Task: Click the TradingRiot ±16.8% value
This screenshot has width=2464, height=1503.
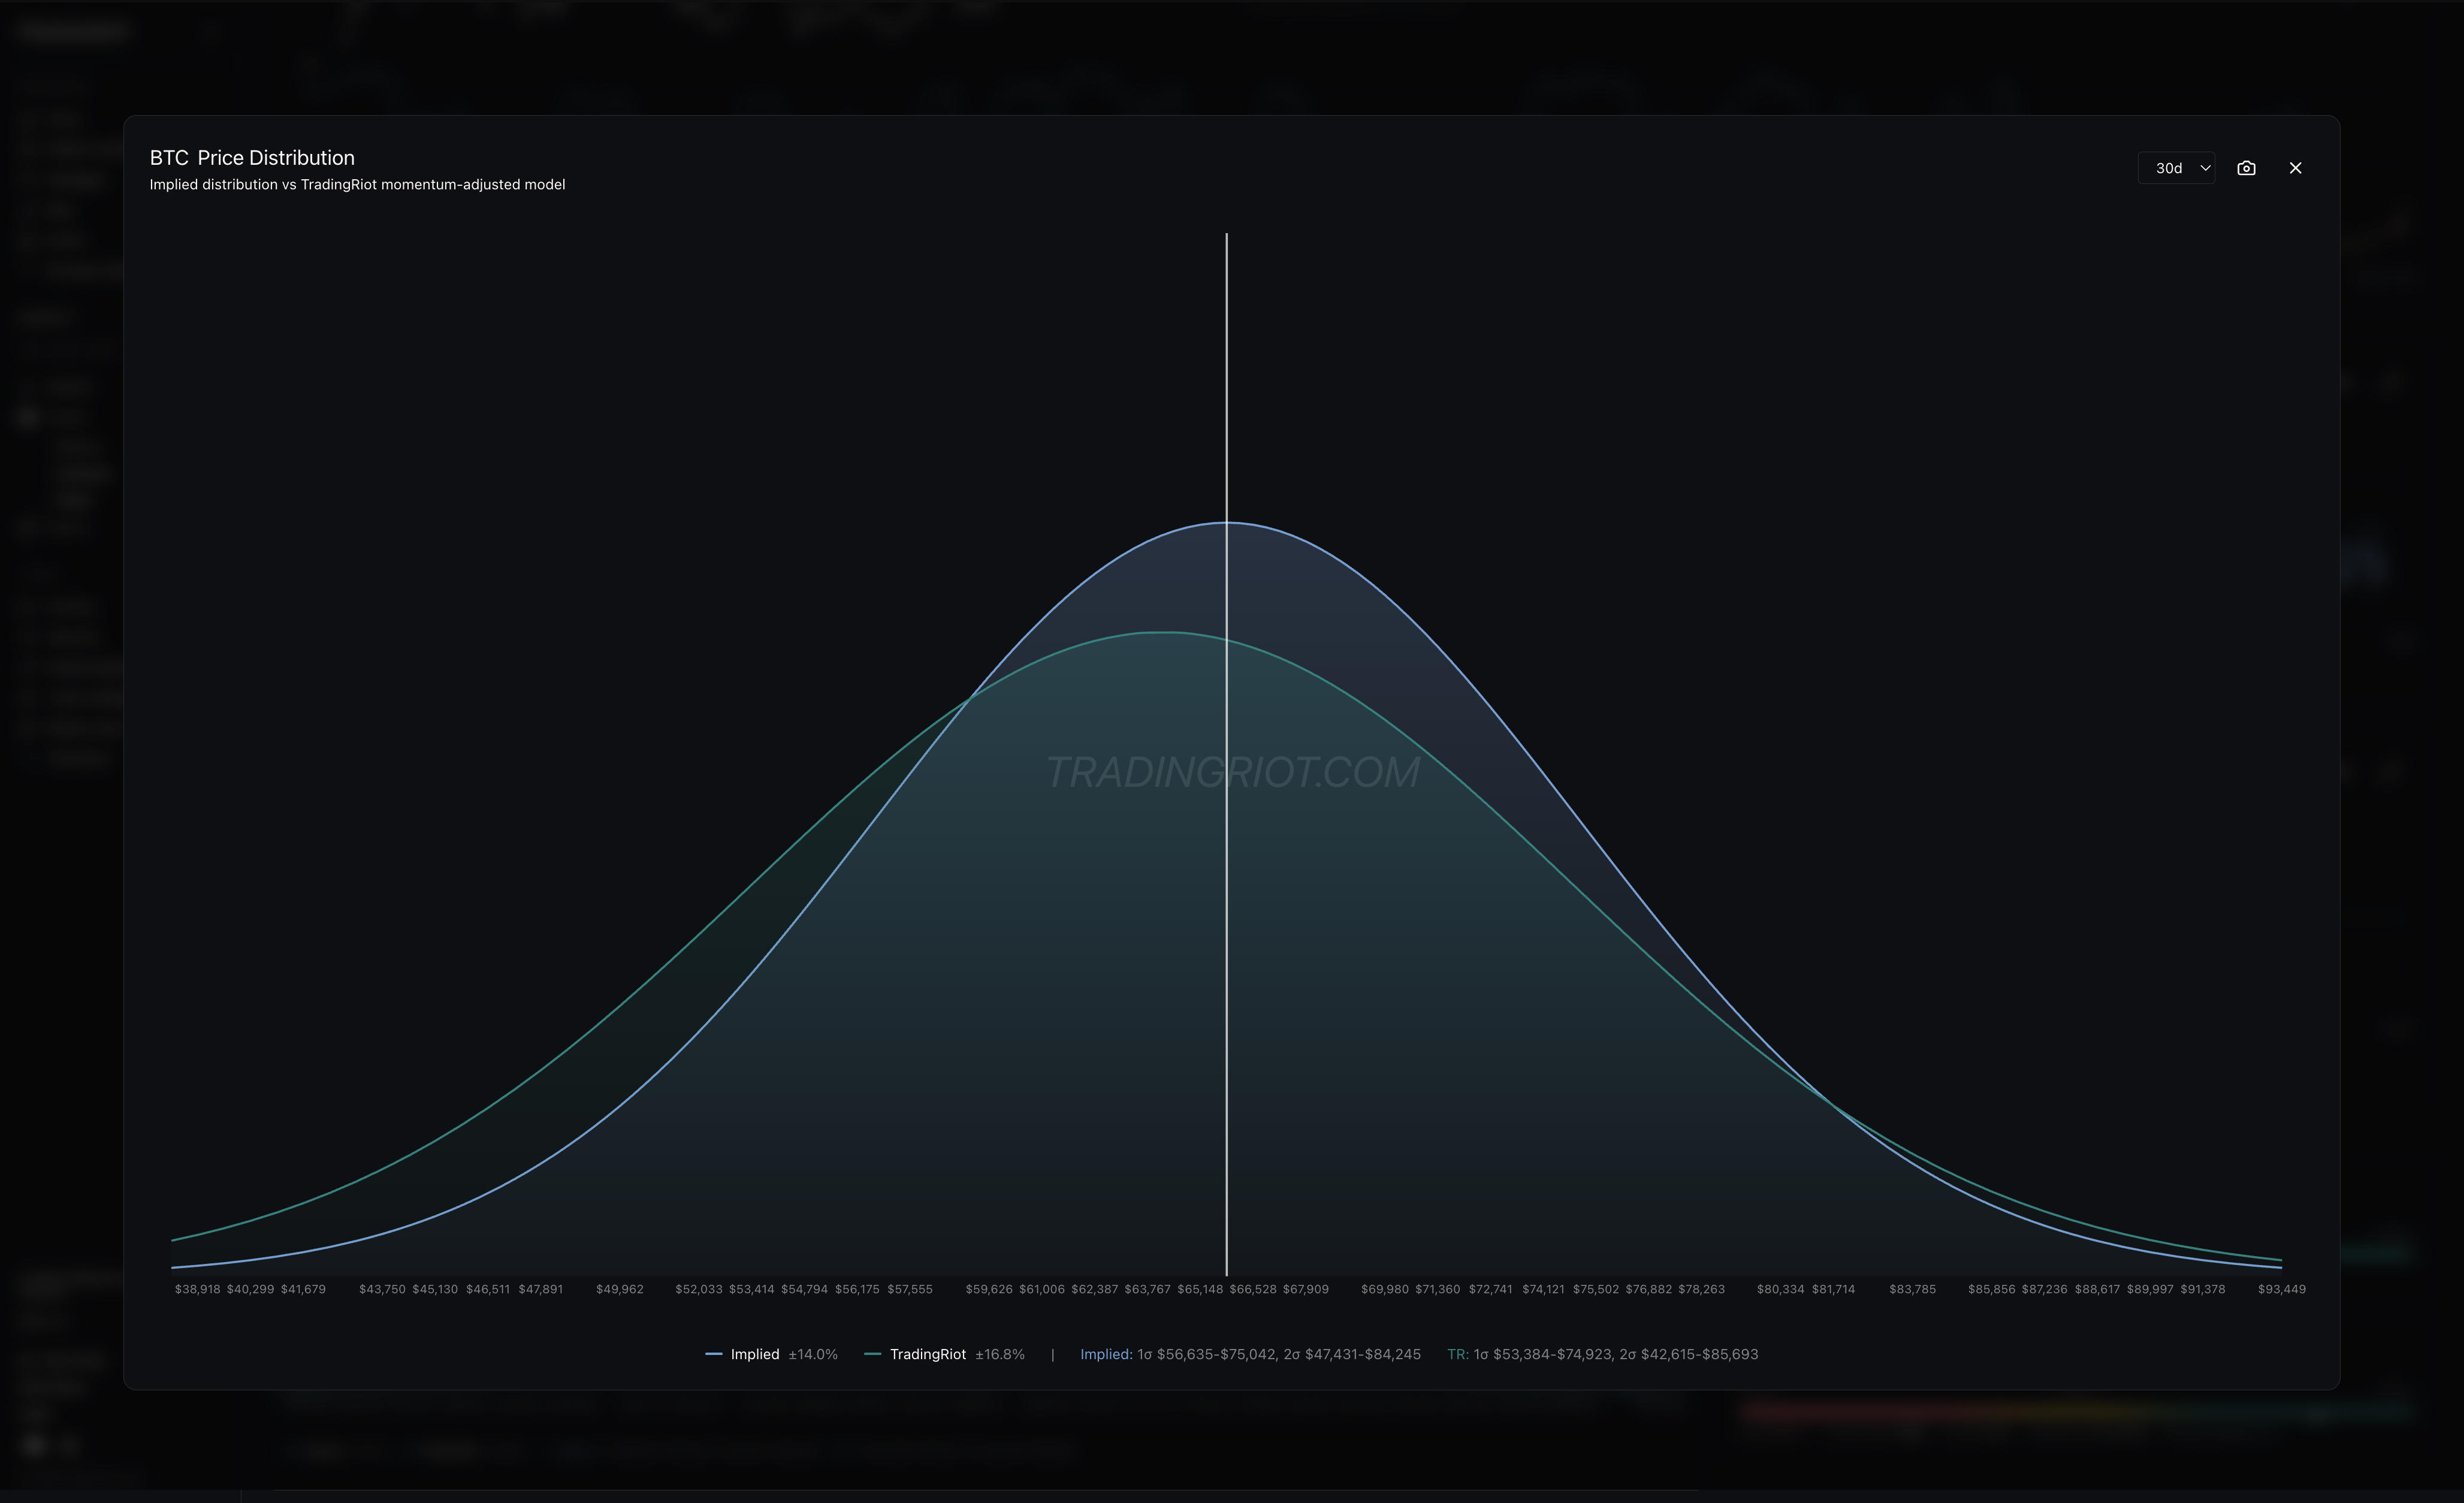Action: [1000, 1354]
